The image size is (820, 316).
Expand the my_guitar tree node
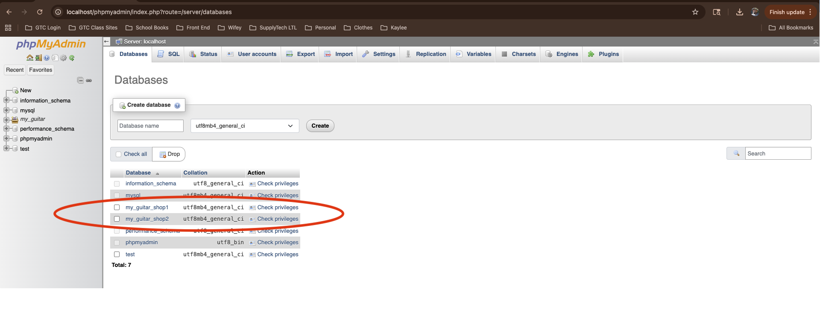pyautogui.click(x=6, y=120)
